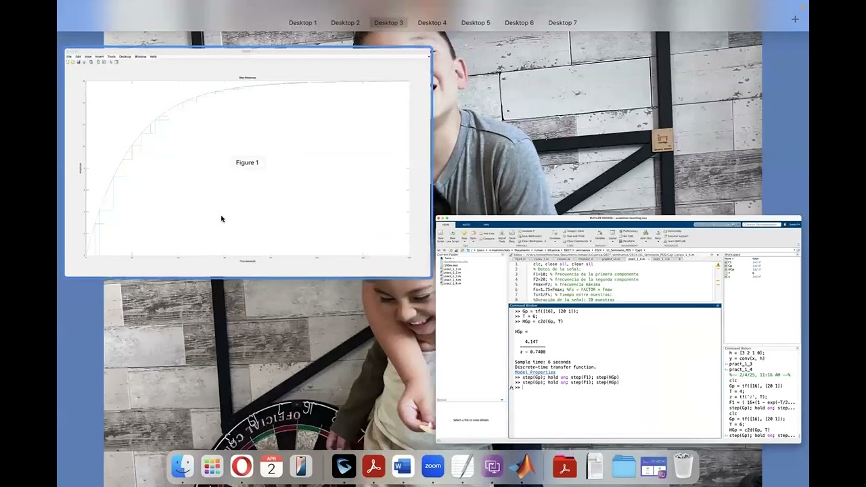This screenshot has width=866, height=487.
Task: Click Favorites icon in MATLAB ribbon
Action: coord(555,237)
